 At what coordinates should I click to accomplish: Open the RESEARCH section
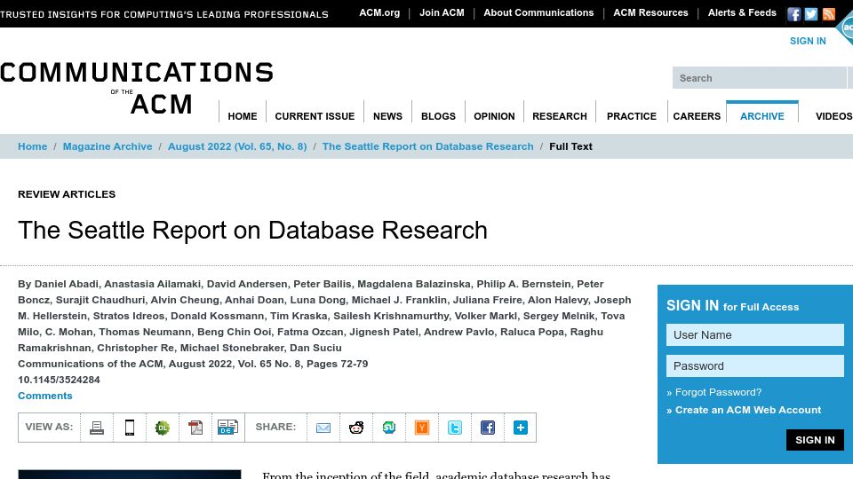(559, 116)
